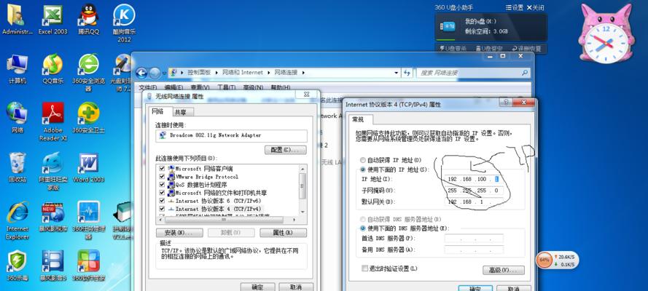Click the help question-mark button in the IPv4 dialog
This screenshot has width=648, height=291.
point(504,102)
